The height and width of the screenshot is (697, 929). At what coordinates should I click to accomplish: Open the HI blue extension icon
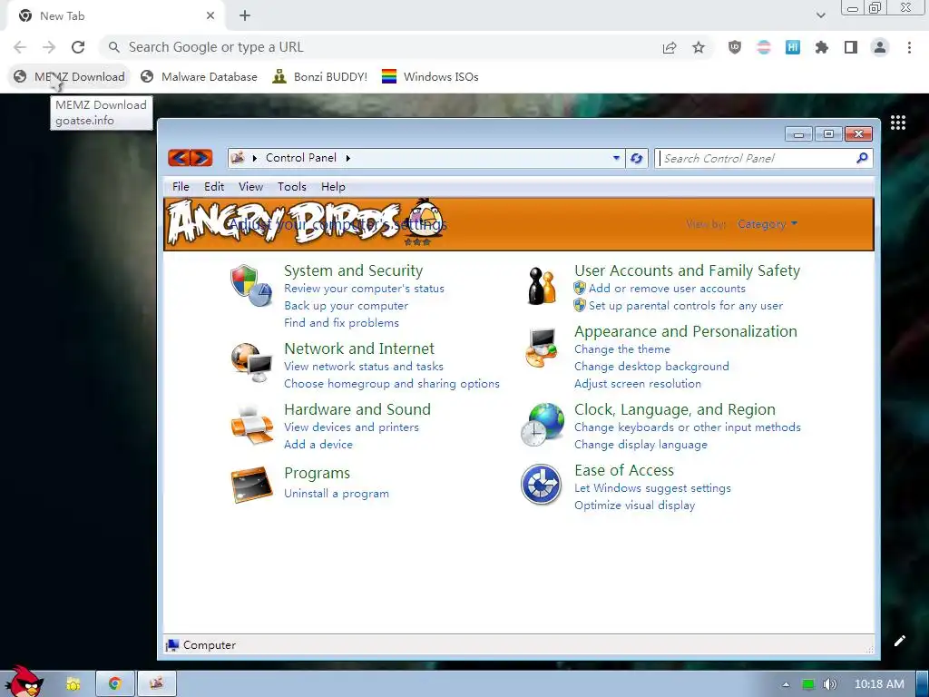[793, 47]
